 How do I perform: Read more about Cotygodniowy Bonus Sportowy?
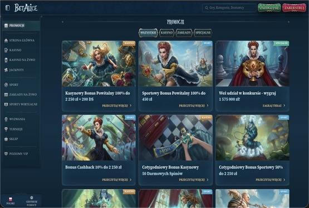[271, 180]
